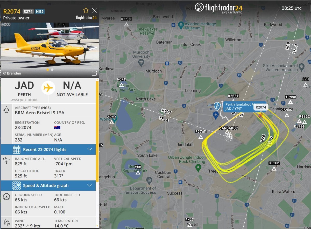Favorite flight R2074 with the star icon

pos(86,10)
